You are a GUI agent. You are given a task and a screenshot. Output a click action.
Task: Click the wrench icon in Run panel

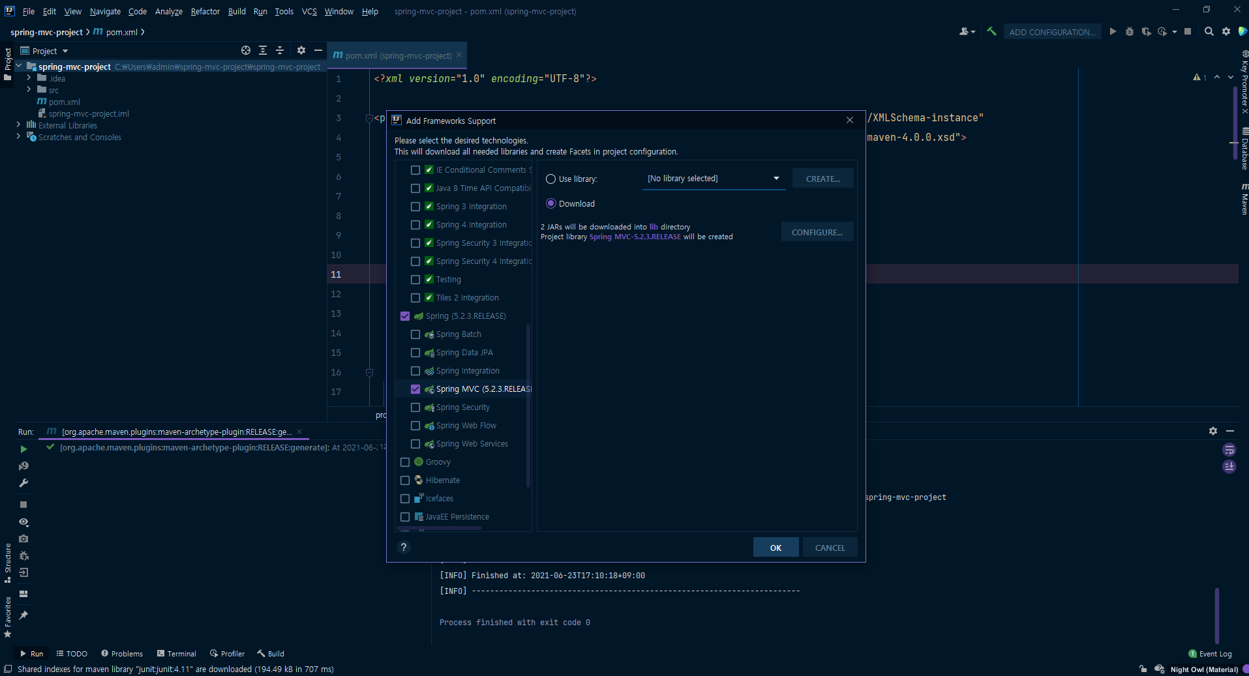(x=23, y=483)
